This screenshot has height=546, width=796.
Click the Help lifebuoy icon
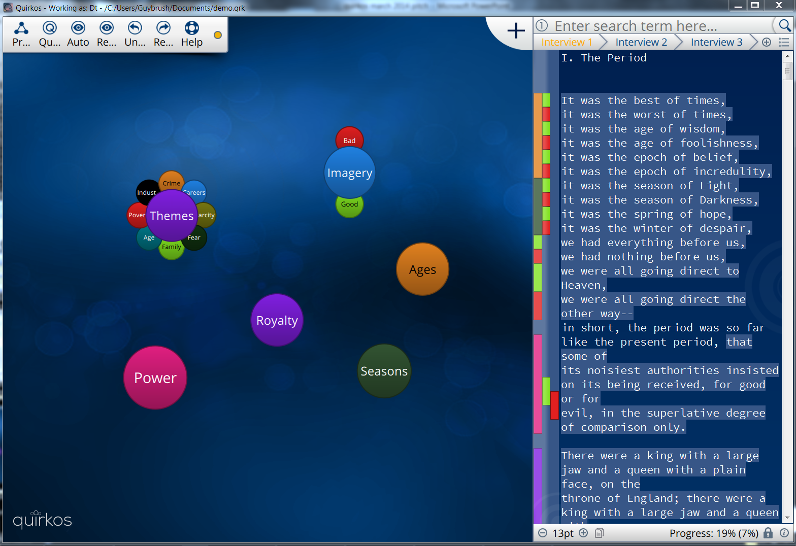pyautogui.click(x=191, y=28)
